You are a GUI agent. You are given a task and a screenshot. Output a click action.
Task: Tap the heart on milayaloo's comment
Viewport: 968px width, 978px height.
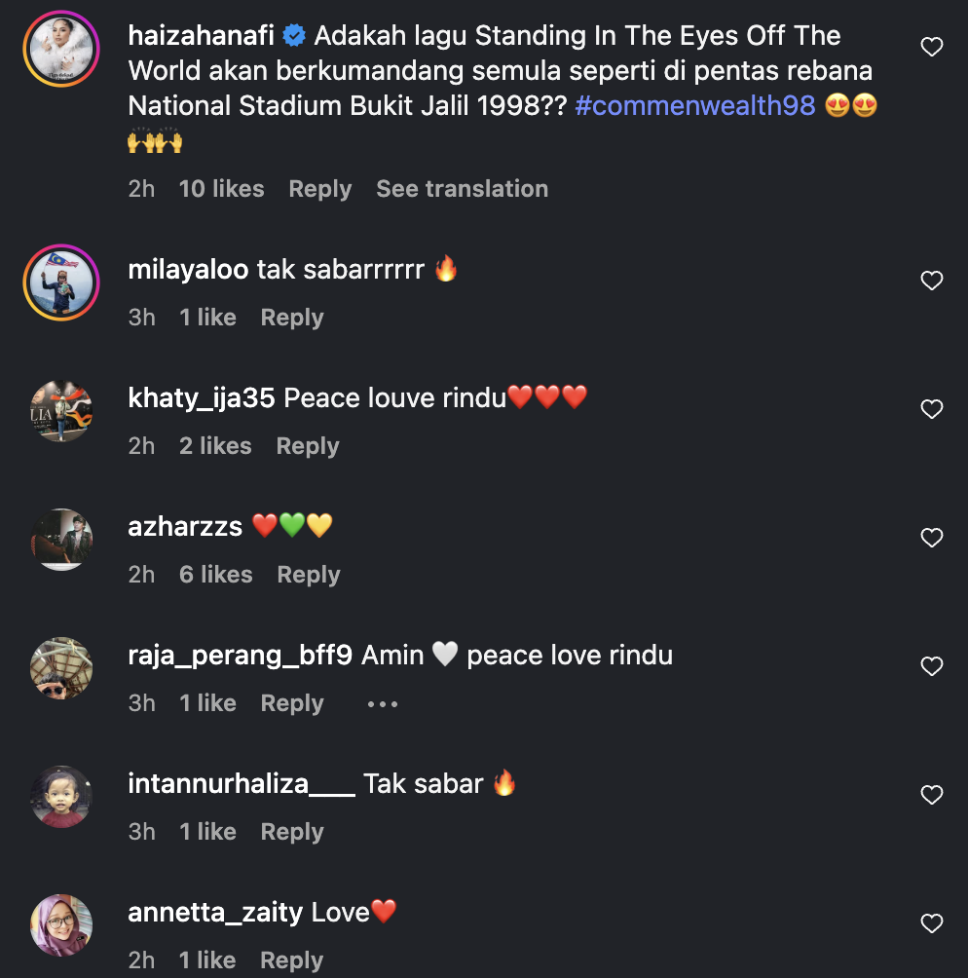932,281
